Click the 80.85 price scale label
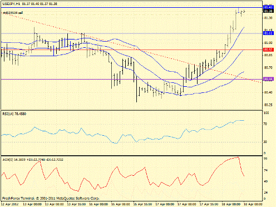This screenshot has height=207, width=276. (x=268, y=55)
